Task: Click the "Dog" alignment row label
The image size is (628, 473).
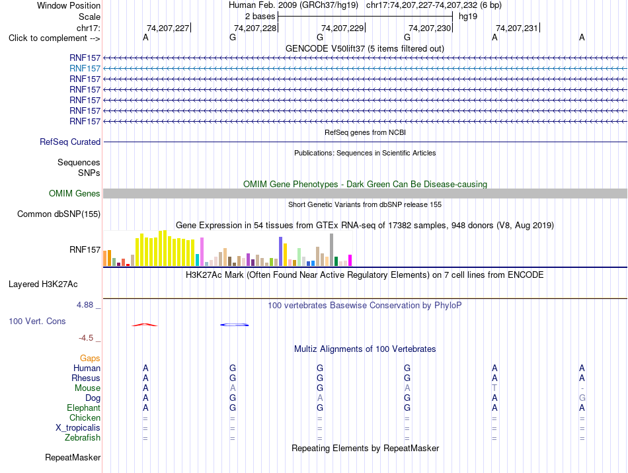Action: tap(93, 398)
